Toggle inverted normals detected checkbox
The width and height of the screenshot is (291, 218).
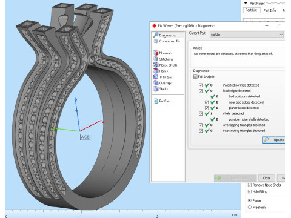click(x=201, y=85)
